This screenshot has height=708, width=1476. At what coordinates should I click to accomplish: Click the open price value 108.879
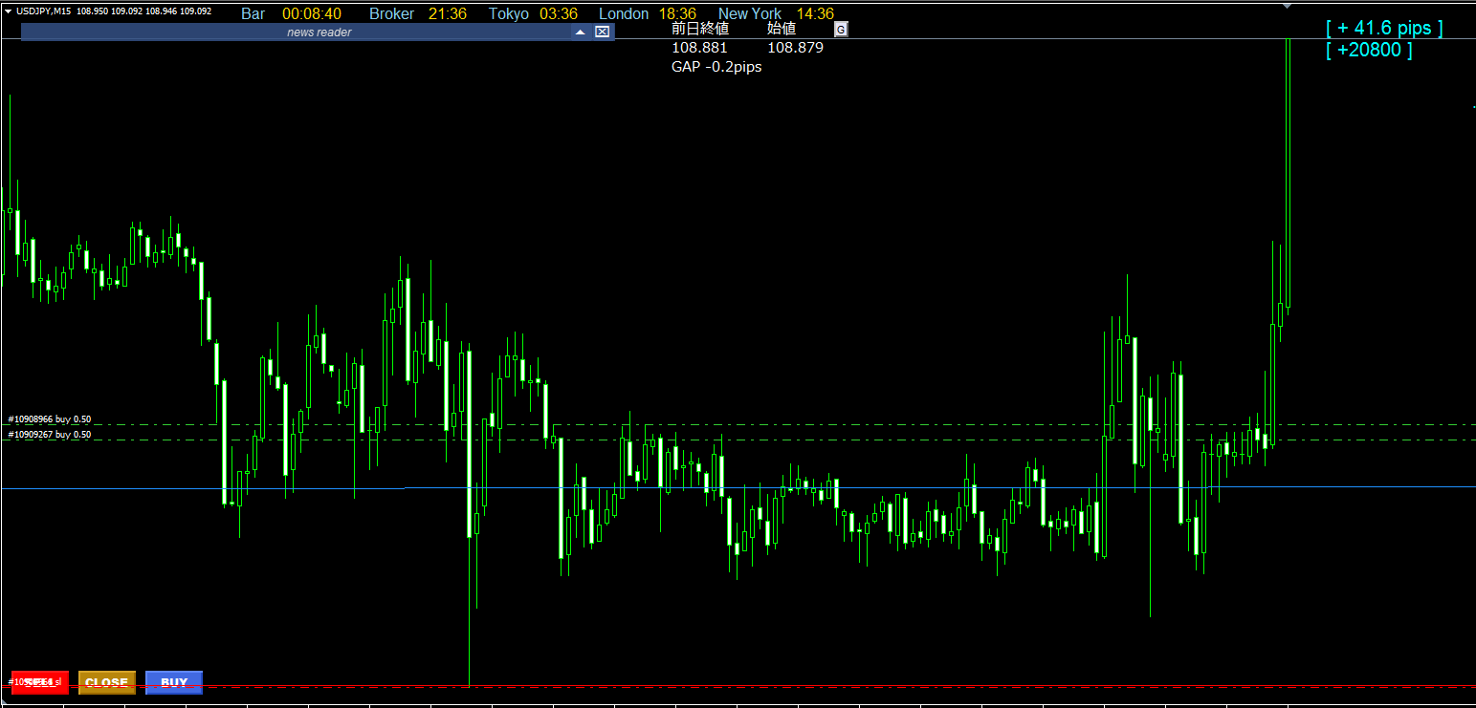796,47
